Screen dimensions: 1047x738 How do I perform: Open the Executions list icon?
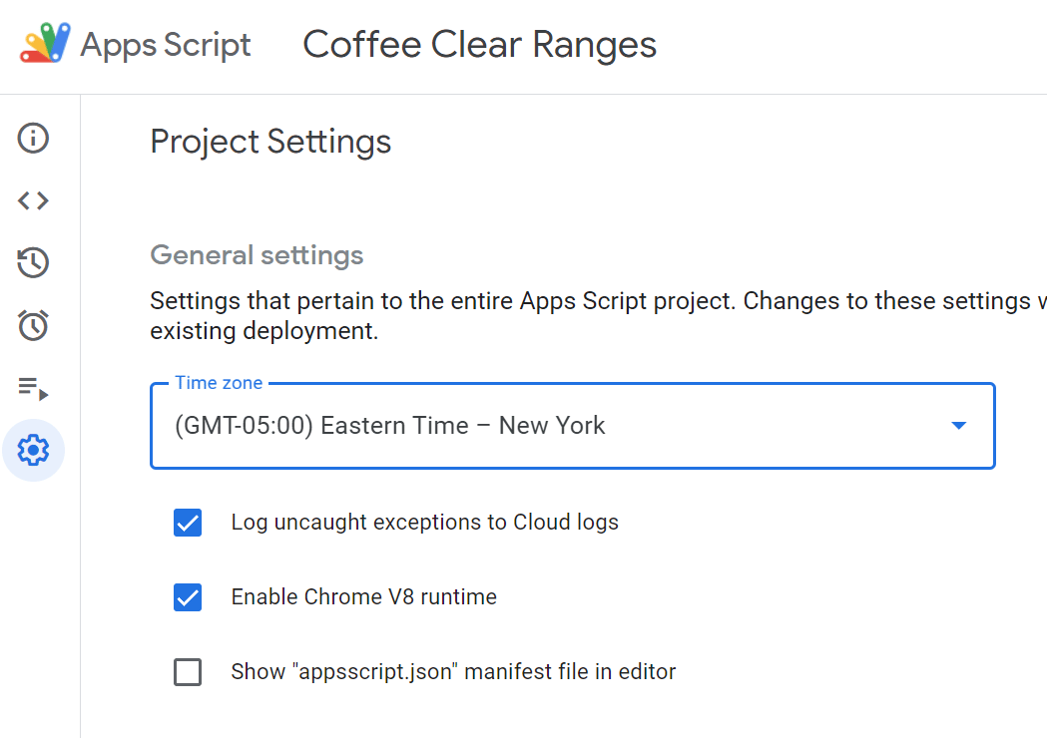pyautogui.click(x=33, y=388)
